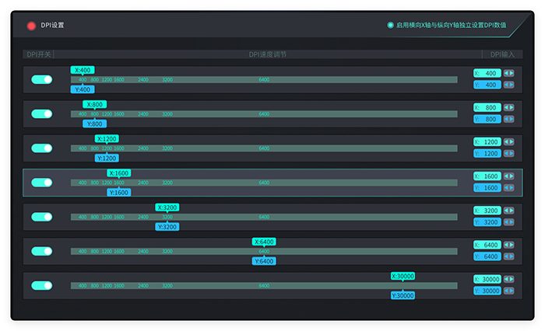Click the red circle icon beside DPI设置

[x=31, y=26]
